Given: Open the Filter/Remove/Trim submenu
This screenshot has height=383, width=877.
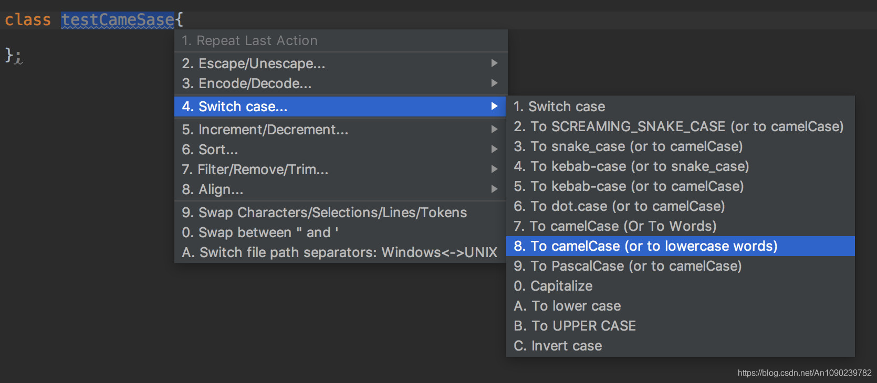Looking at the screenshot, I should coord(340,169).
